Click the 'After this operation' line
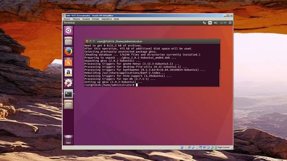This screenshot has height=161, width=287. (x=138, y=49)
